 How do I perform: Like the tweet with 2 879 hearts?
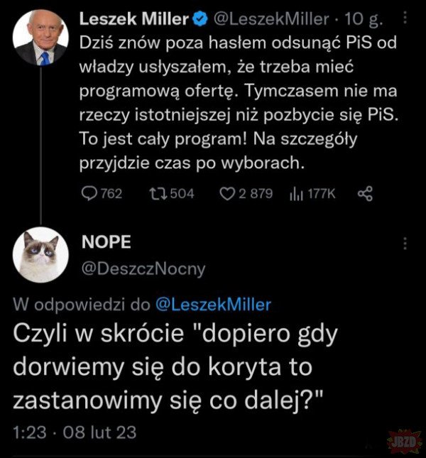tap(227, 193)
